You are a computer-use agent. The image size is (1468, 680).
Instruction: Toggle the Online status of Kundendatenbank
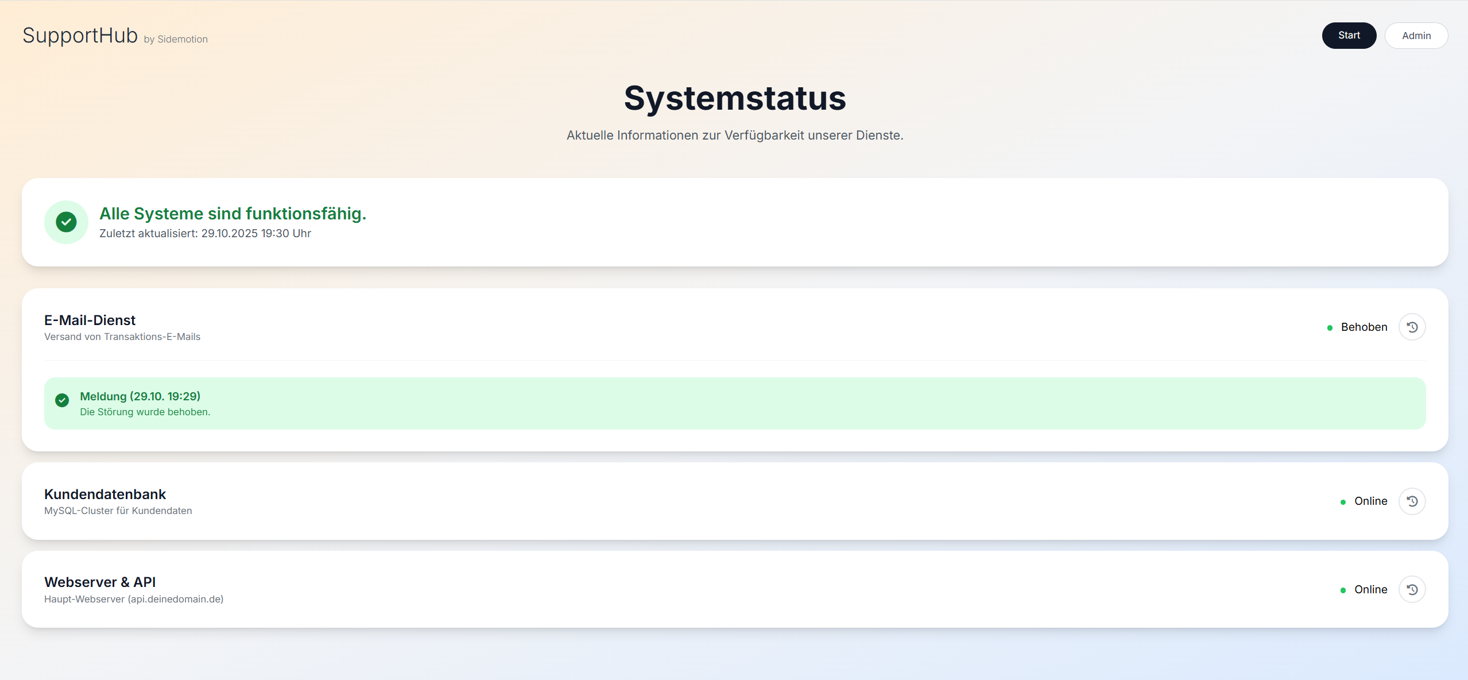point(1370,501)
